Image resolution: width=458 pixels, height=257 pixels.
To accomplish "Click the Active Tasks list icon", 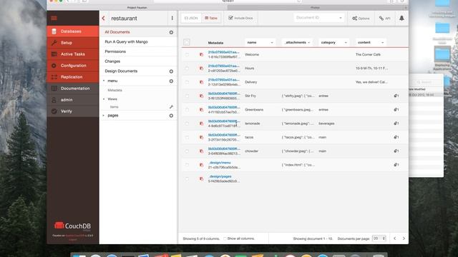I will pos(54,54).
